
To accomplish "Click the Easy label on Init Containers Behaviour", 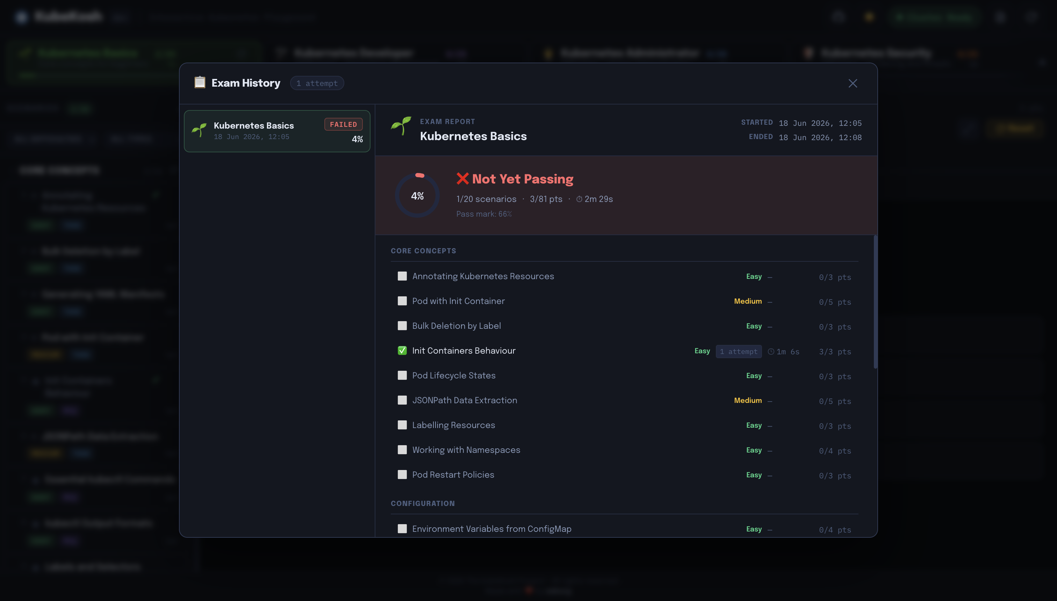I will click(702, 351).
